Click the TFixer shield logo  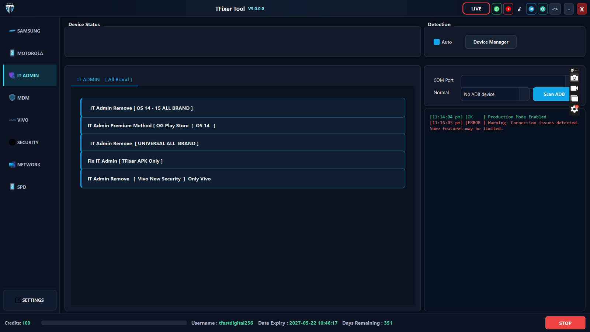point(10,8)
